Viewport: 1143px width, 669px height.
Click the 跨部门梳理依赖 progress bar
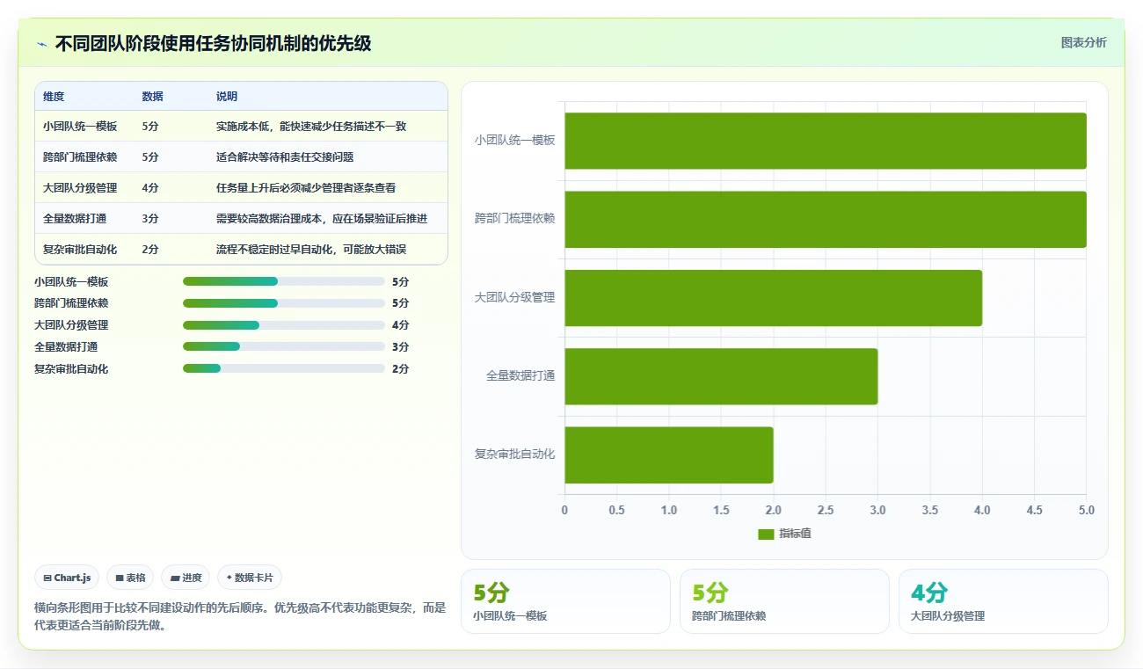pos(284,303)
